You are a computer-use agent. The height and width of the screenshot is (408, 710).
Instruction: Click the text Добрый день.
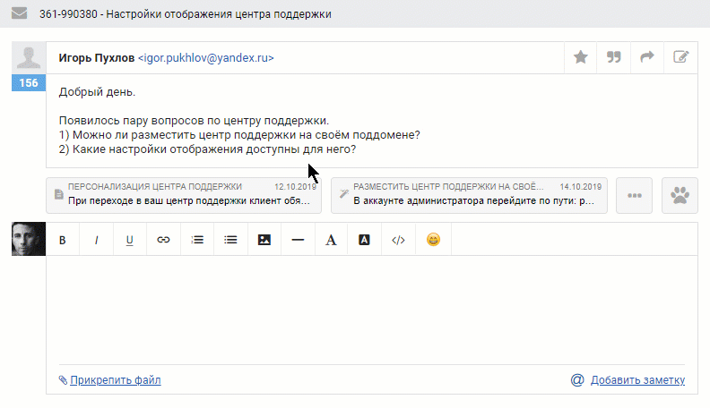tap(97, 92)
